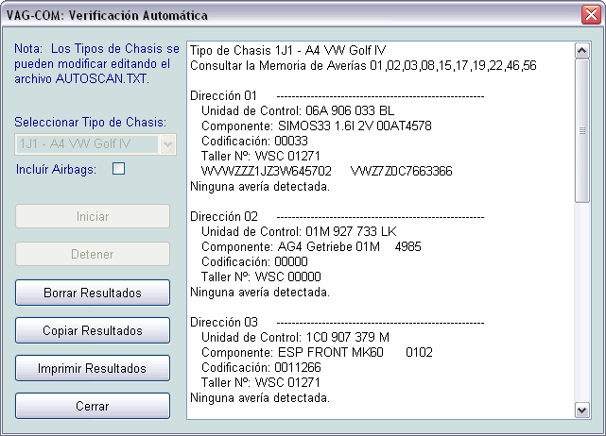The height and width of the screenshot is (436, 606).
Task: Click the empty scrollbar track below thumb
Action: coord(582,302)
